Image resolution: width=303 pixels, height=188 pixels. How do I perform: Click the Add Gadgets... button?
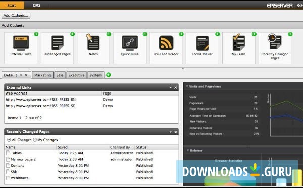pos(16,16)
